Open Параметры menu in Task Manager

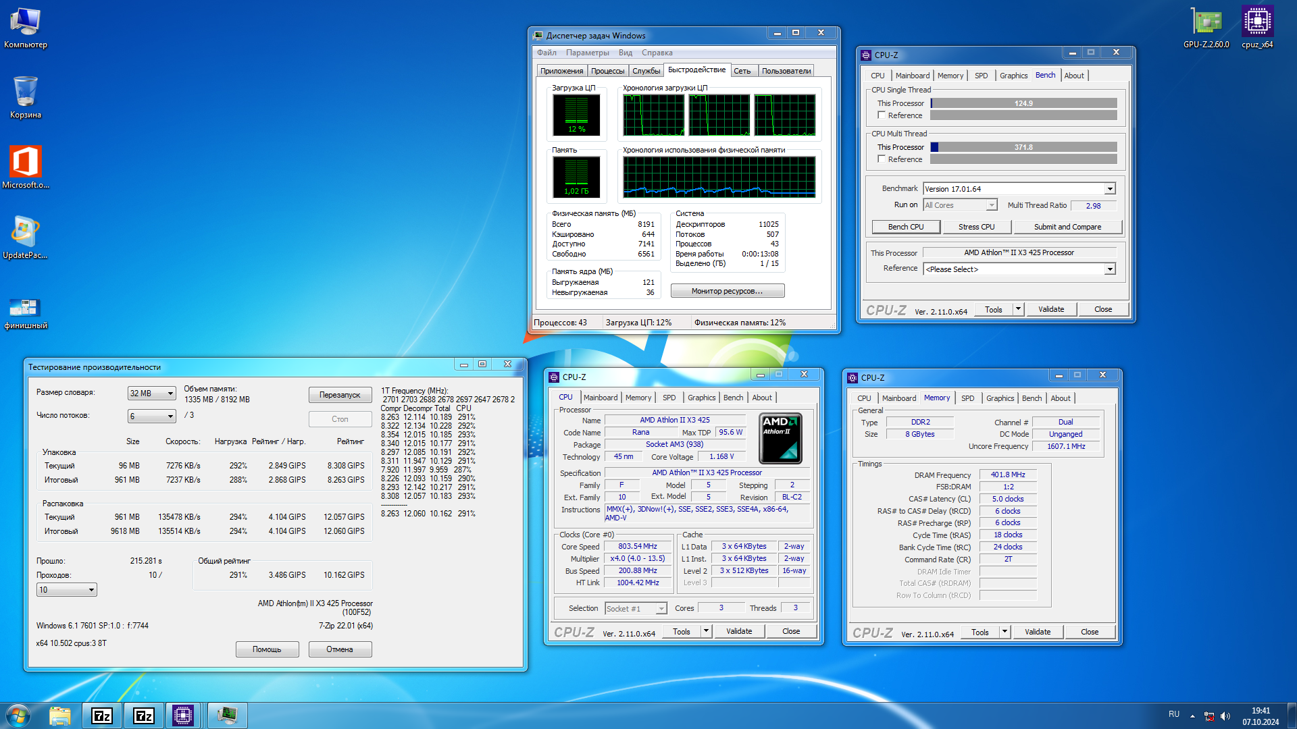point(588,53)
